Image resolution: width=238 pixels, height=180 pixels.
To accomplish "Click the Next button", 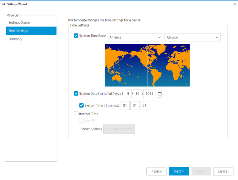I will click(179, 171).
